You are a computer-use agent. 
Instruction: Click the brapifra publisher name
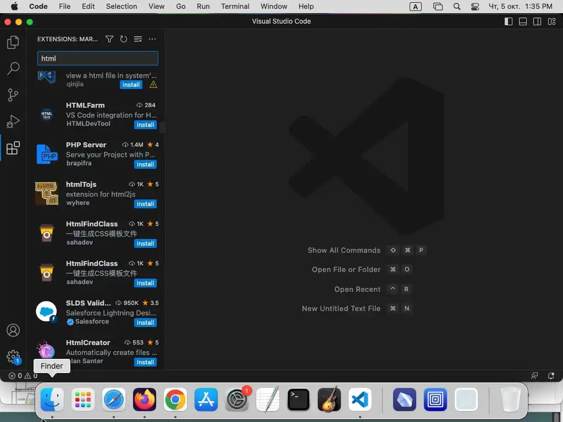pos(79,163)
